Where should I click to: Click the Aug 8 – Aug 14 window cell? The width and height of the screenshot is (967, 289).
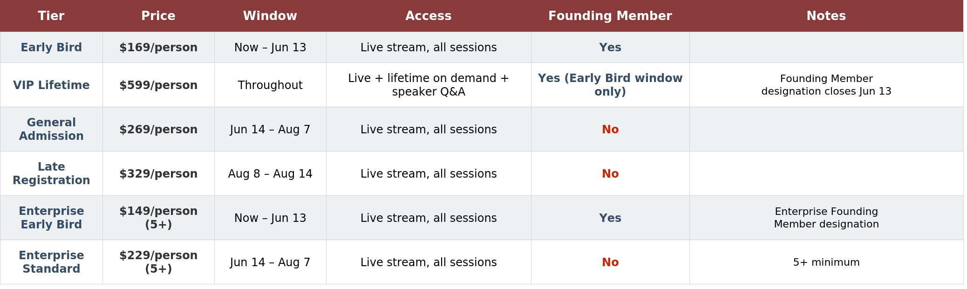click(270, 174)
